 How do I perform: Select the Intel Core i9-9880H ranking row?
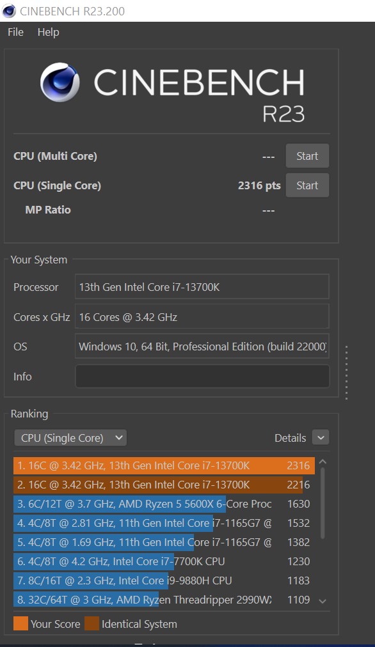(x=164, y=581)
